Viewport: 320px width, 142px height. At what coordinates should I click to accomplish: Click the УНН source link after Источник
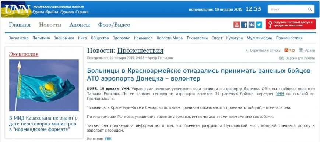click(108, 139)
